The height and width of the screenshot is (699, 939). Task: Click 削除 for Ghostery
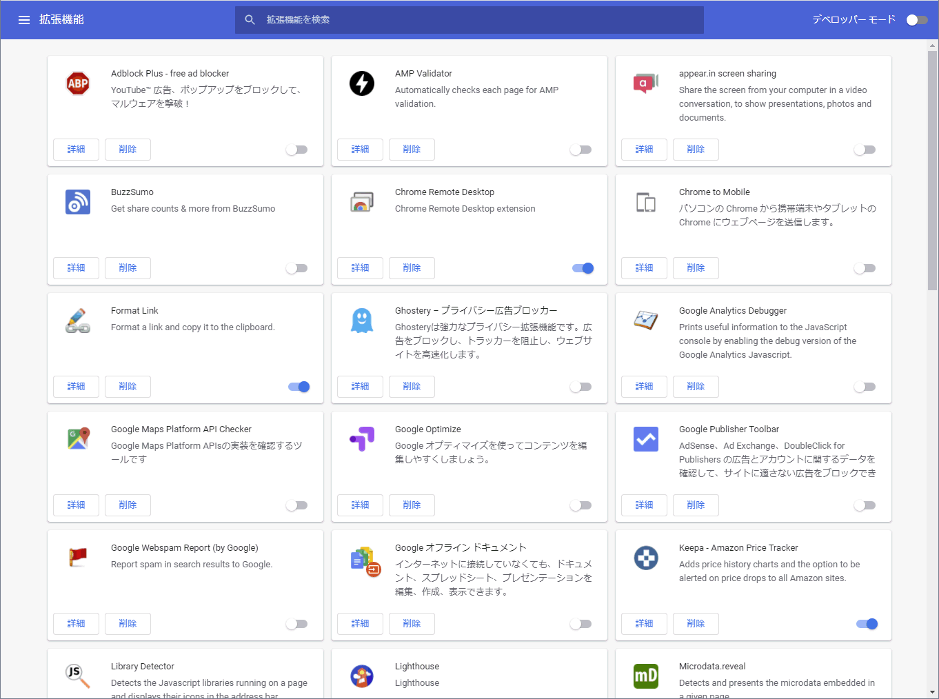click(x=412, y=387)
